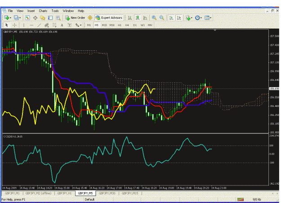Click the yellow diamond info icon
Image resolution: width=281 pixels, height=203 pixels.
[x=90, y=18]
